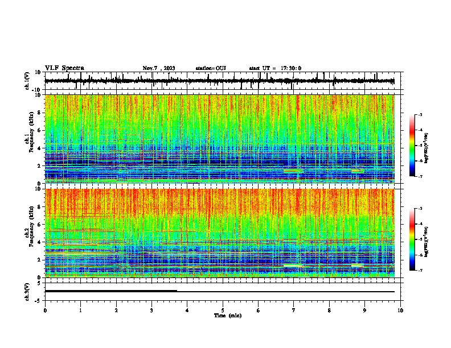Screen dimensions: 451x348
Task: Click time axis tick label "0"
Action: click(45, 310)
